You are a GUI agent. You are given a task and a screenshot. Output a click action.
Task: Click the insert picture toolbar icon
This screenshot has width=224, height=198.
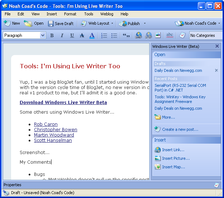pos(158,35)
